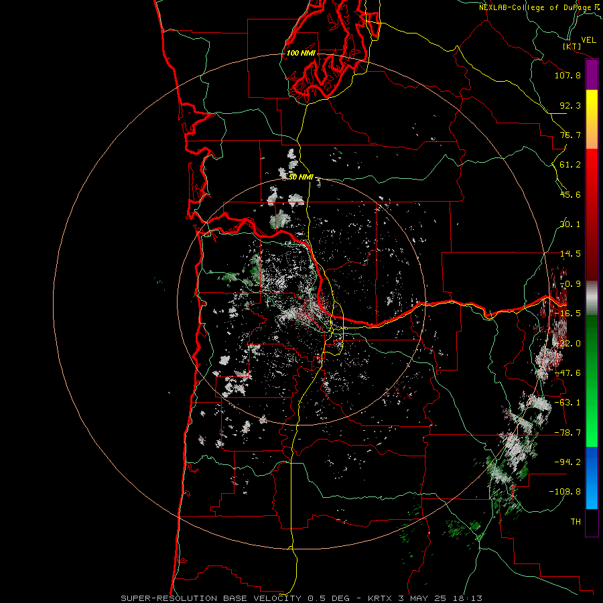Click the -94.2 velocity scale value
Screen dimensions: 603x603
[x=567, y=462]
